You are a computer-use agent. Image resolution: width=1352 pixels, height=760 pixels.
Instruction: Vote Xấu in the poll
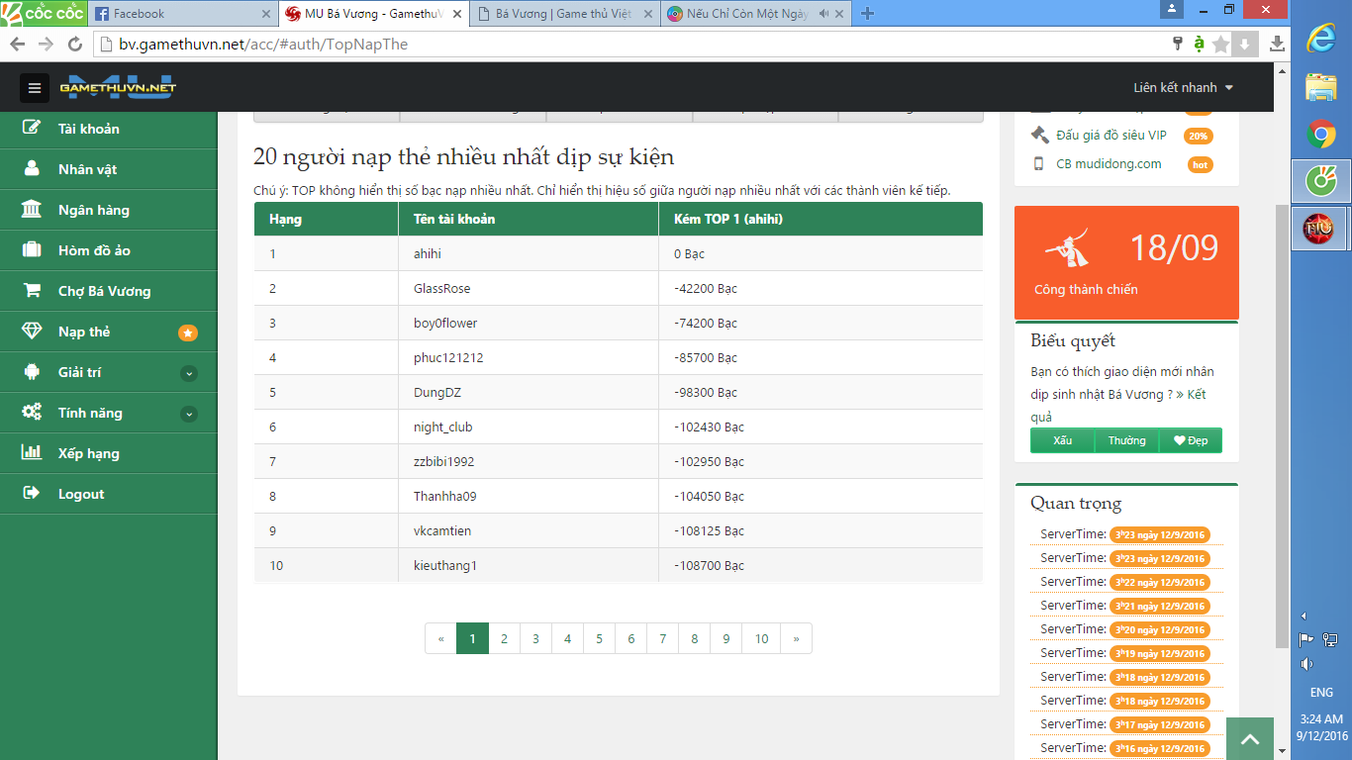(1062, 440)
